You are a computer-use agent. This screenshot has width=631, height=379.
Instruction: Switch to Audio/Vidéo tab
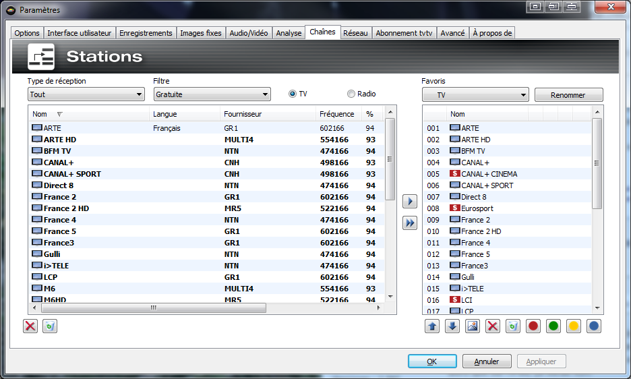coord(249,33)
